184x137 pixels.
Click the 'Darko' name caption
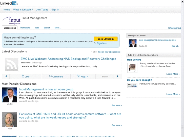10,104
